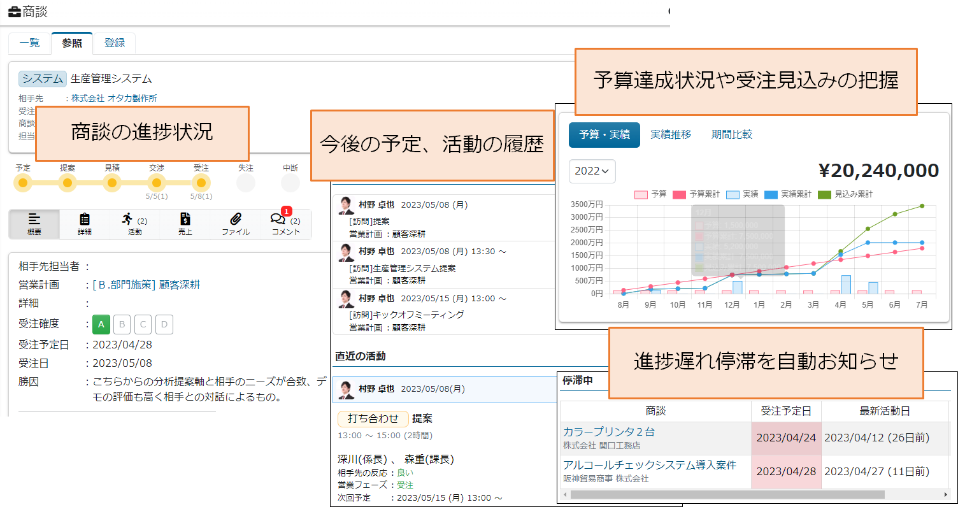Select the 見積 phase circle
This screenshot has width=958, height=507.
click(x=112, y=183)
